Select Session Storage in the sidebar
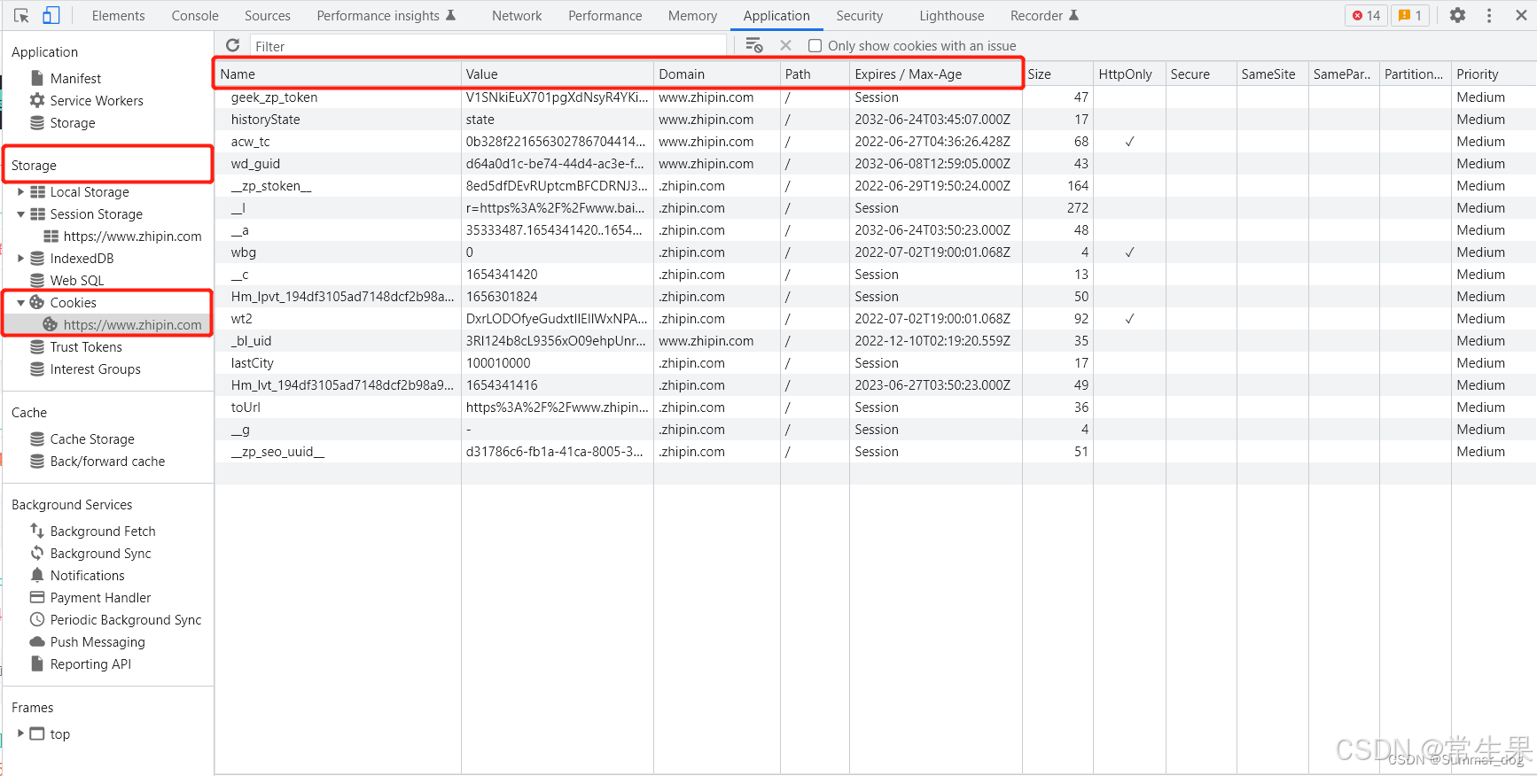 tap(96, 213)
